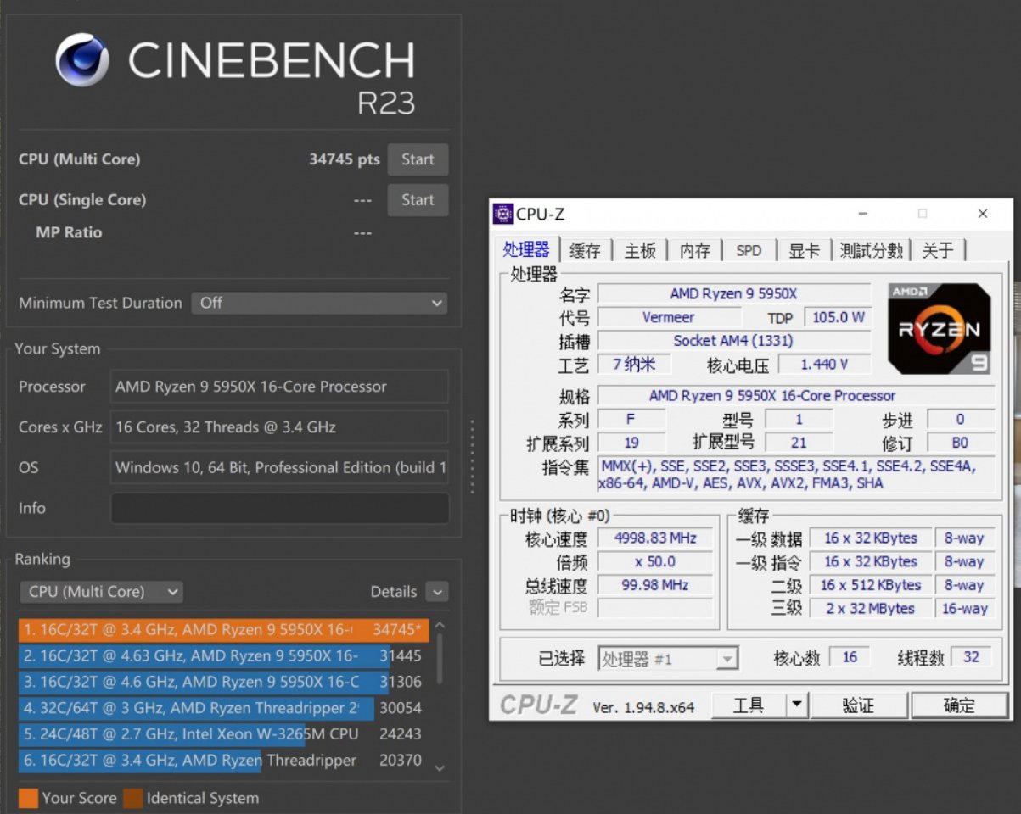Click the Info input field in Cinebench
Viewport: 1021px width, 814px height.
[279, 508]
